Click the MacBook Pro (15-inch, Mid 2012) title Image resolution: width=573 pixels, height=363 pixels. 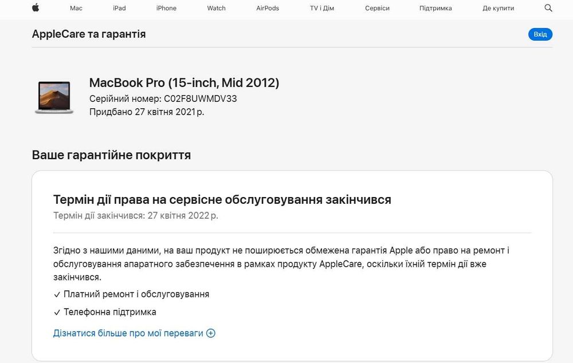(184, 82)
